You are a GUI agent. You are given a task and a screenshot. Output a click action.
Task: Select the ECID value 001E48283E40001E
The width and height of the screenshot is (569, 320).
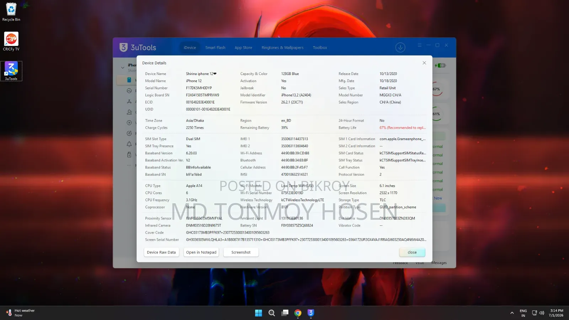coord(200,102)
